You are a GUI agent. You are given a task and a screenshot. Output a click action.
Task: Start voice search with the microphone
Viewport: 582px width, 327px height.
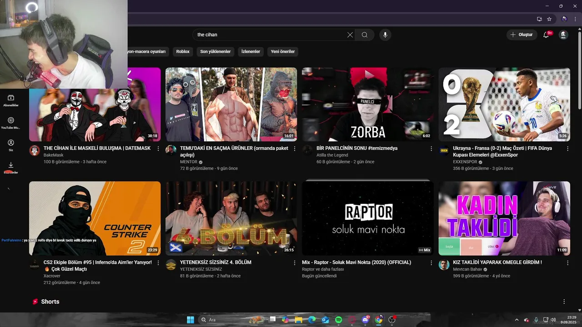[x=385, y=35]
